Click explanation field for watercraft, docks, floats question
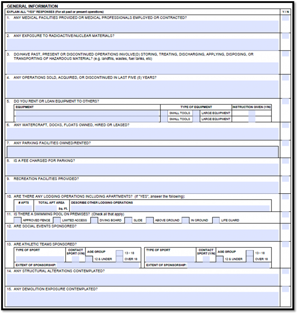This screenshot has width=298, height=314. click(x=143, y=134)
